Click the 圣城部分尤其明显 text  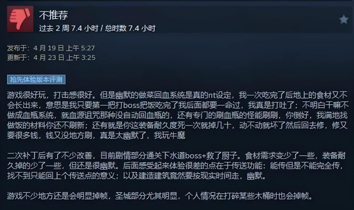(141, 196)
